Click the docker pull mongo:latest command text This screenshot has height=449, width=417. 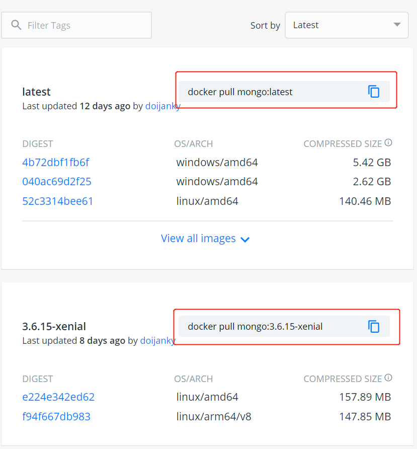click(239, 92)
